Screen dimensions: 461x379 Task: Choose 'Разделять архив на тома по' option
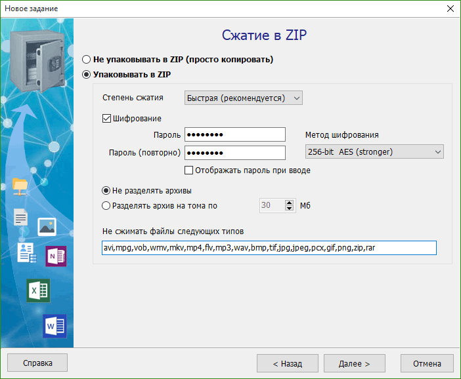[107, 205]
